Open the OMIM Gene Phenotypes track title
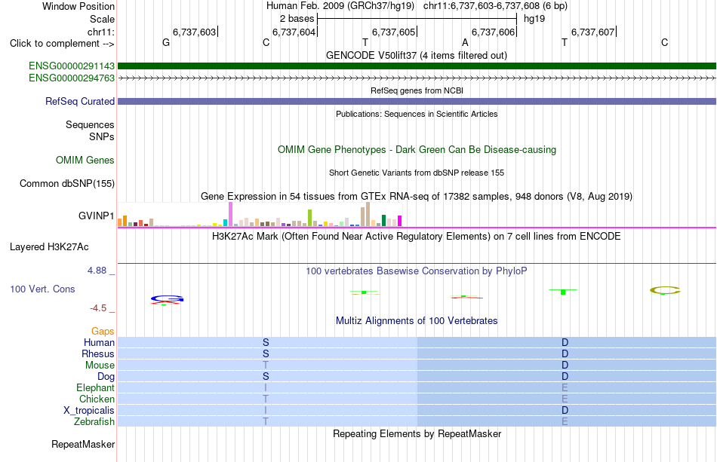Viewport: 717px width, 462px height. (x=417, y=150)
